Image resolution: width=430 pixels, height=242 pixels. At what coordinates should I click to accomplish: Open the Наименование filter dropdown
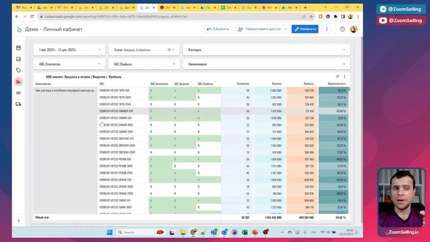click(266, 64)
